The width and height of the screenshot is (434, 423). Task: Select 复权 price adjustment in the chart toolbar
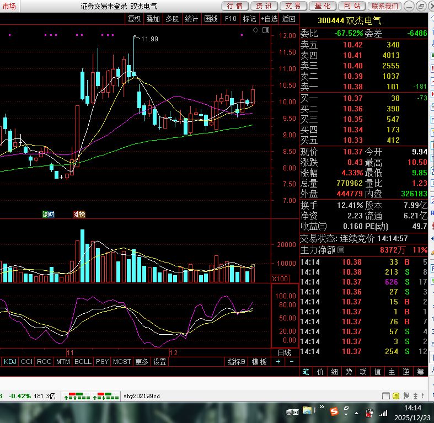tap(134, 19)
